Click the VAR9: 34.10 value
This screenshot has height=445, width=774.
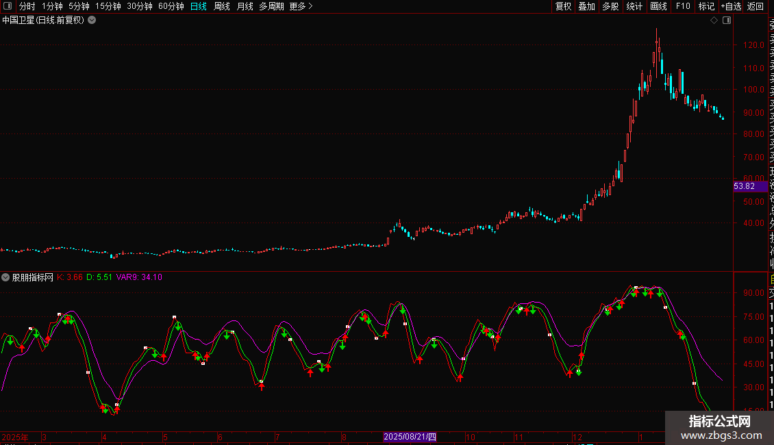coord(139,277)
